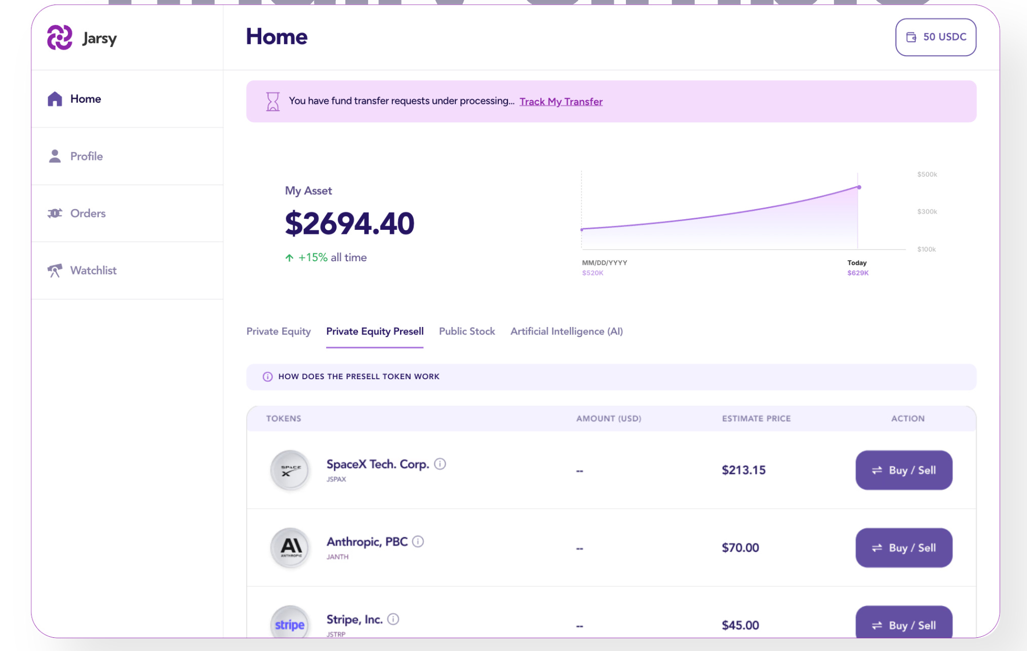Follow the Track My Transfer link

[x=561, y=102]
